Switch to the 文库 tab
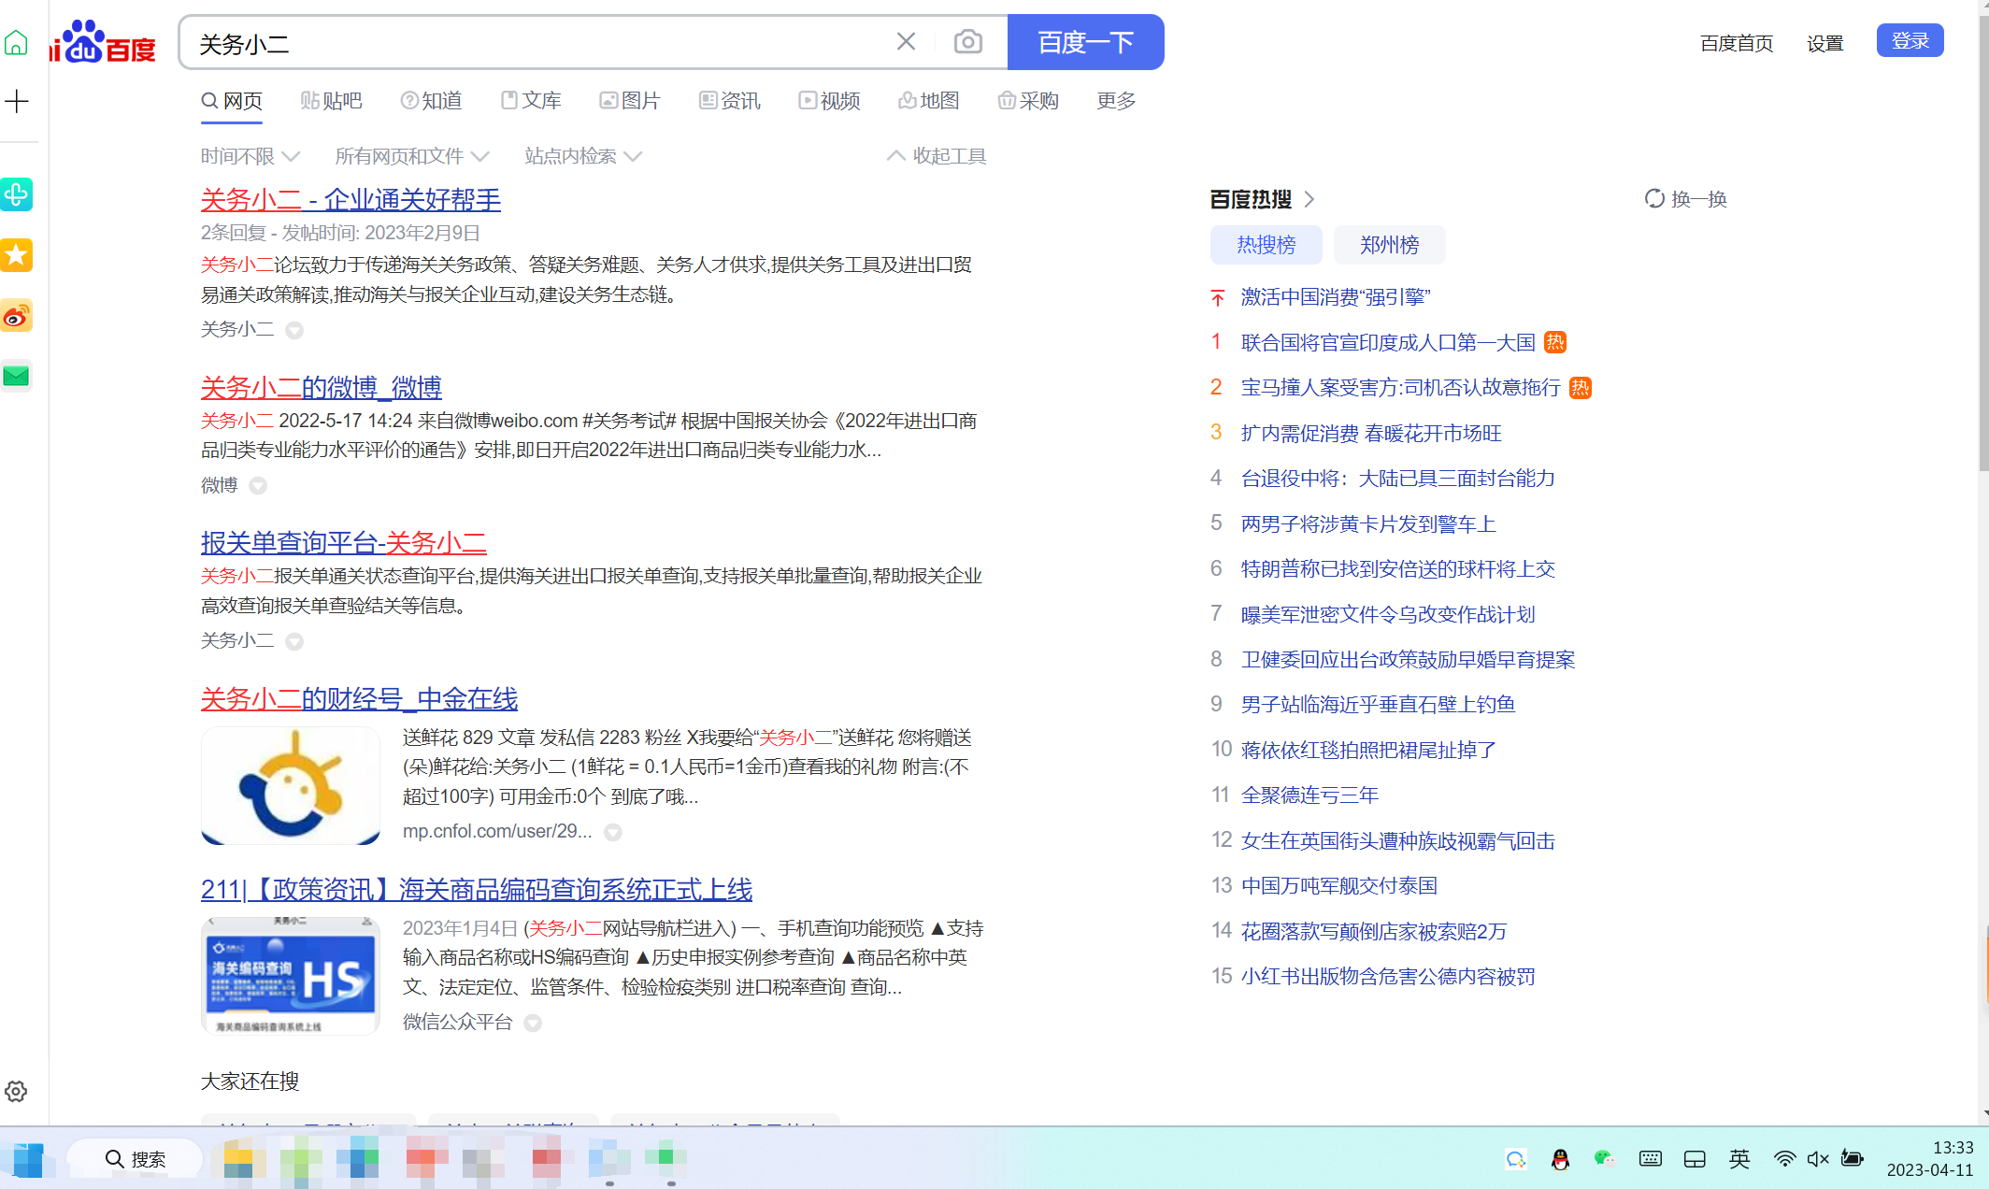 click(x=531, y=101)
